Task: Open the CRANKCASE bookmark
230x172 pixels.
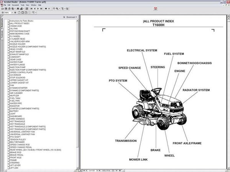Action: 16,26
